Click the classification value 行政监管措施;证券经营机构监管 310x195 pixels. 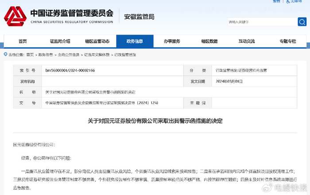(241, 70)
